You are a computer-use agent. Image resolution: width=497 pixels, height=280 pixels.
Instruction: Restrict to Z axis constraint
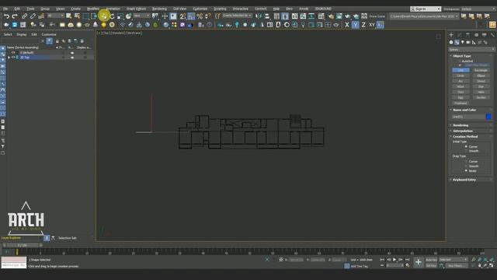click(363, 25)
